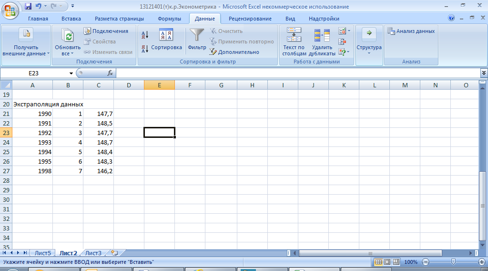Open the Разметка страницы tab
The height and width of the screenshot is (271, 488).
[x=119, y=19]
